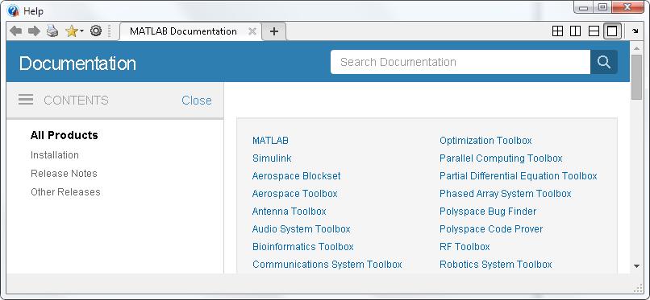Split view into top and bottom panes
Screen dimensions: 650x300
594,31
